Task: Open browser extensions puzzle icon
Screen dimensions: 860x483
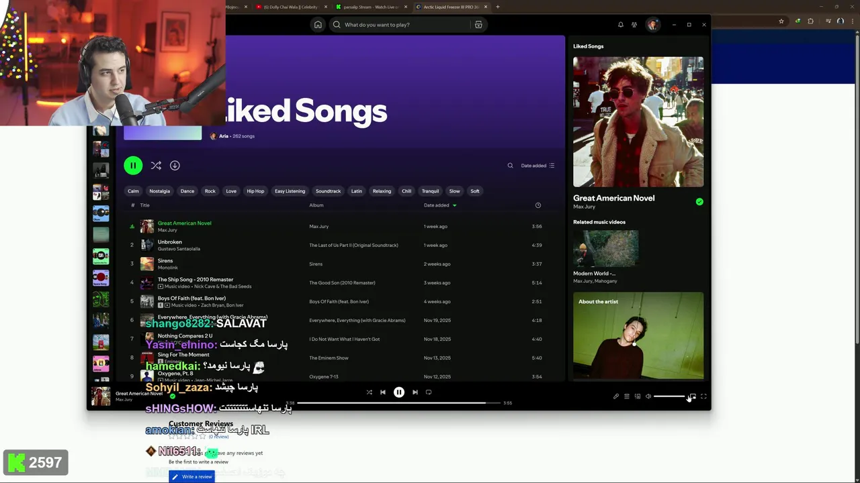Action: [x=810, y=21]
